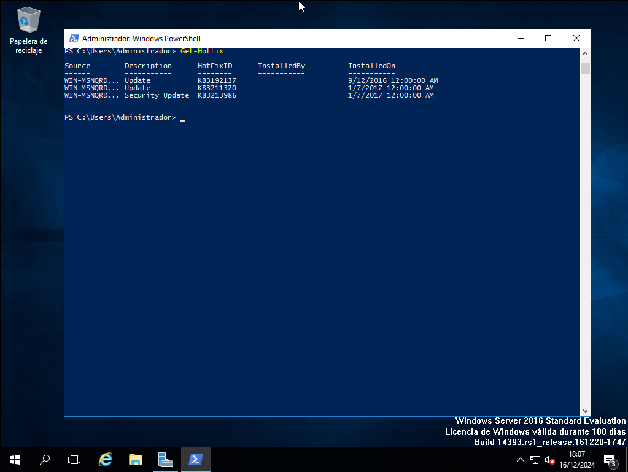Maximize the PowerShell window
The image size is (628, 472).
[x=548, y=38]
